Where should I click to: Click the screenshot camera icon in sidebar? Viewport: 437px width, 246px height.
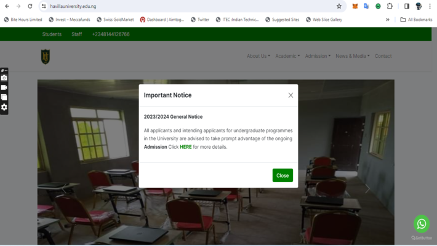coord(4,78)
